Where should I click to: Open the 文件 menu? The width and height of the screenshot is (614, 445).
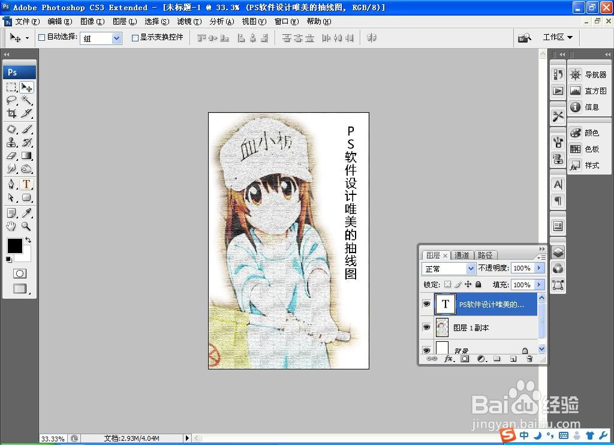point(28,22)
